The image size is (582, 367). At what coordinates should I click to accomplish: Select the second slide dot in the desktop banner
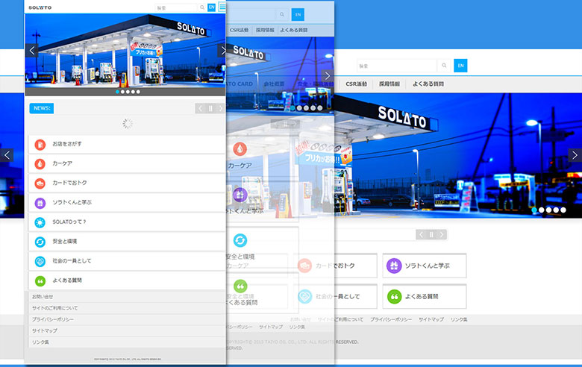point(542,210)
